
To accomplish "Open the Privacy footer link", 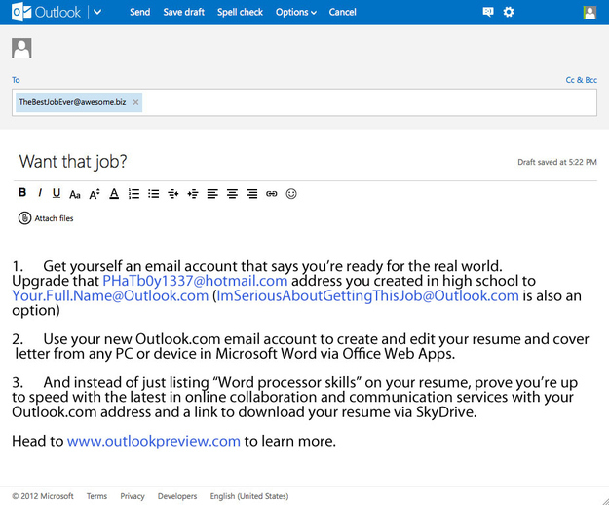I will pos(133,496).
